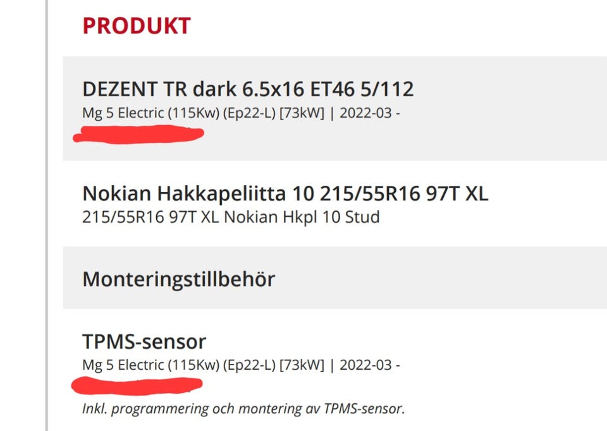
Task: Open the Nokian Hakkapeliitta 10 tire title
Action: click(x=285, y=194)
